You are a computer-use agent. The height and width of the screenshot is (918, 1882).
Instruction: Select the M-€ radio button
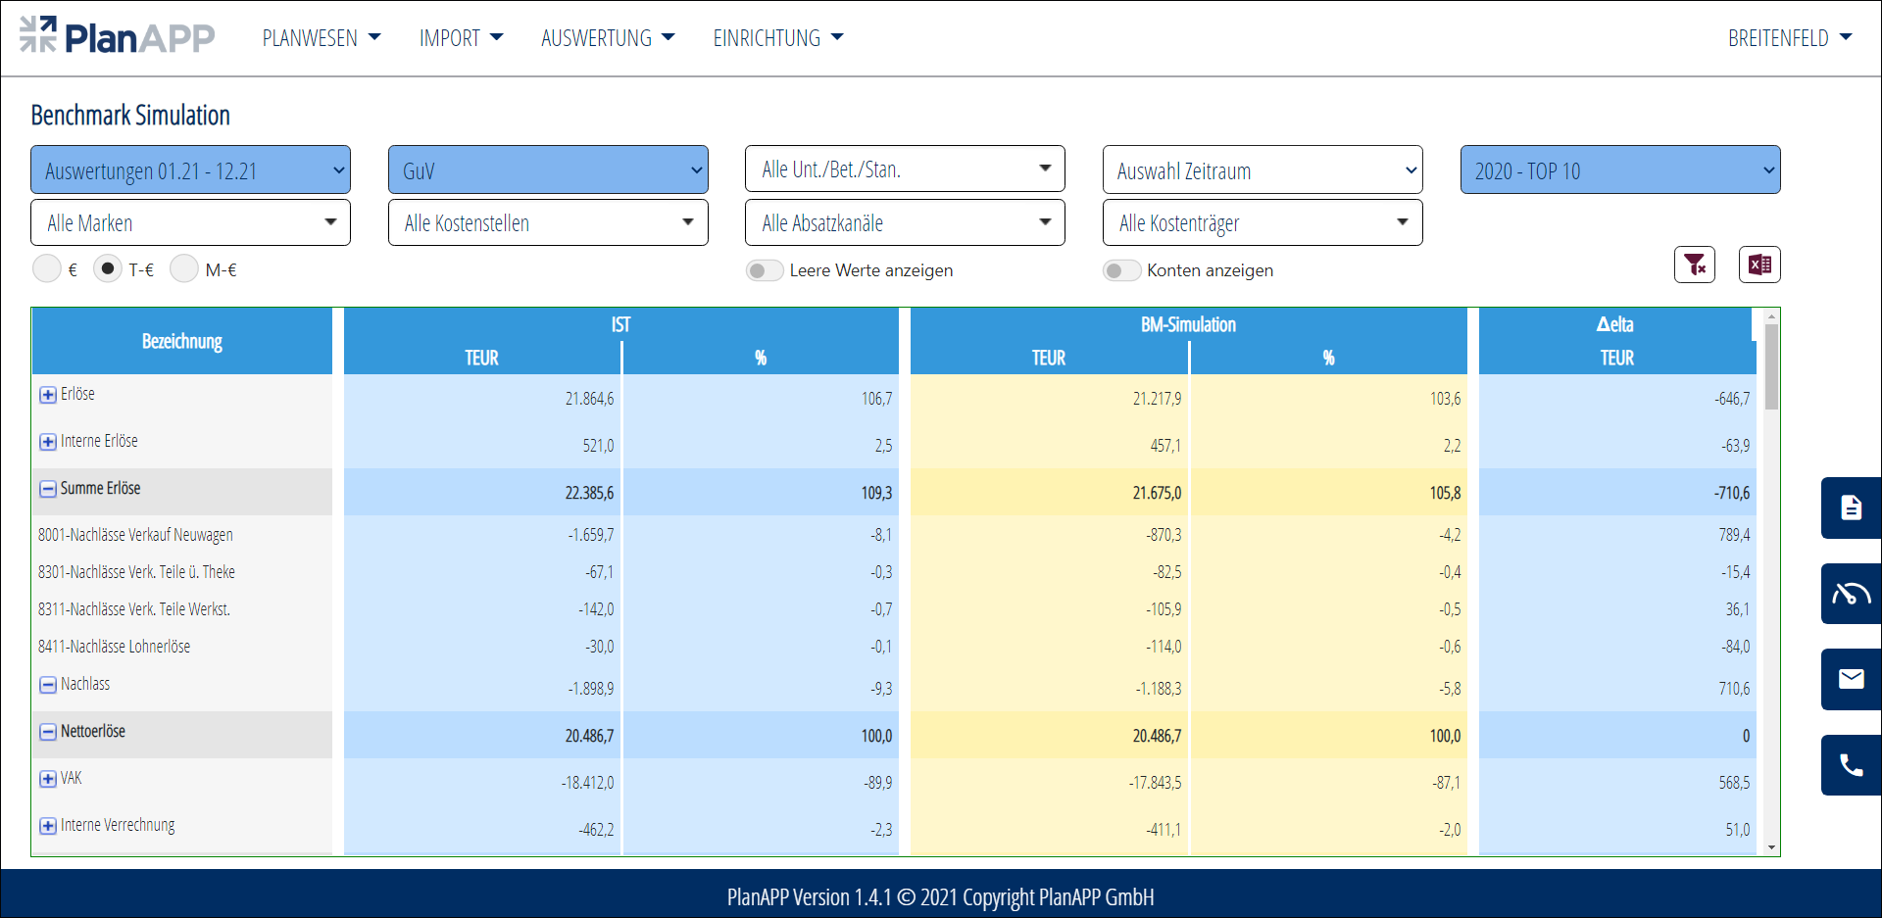point(184,268)
